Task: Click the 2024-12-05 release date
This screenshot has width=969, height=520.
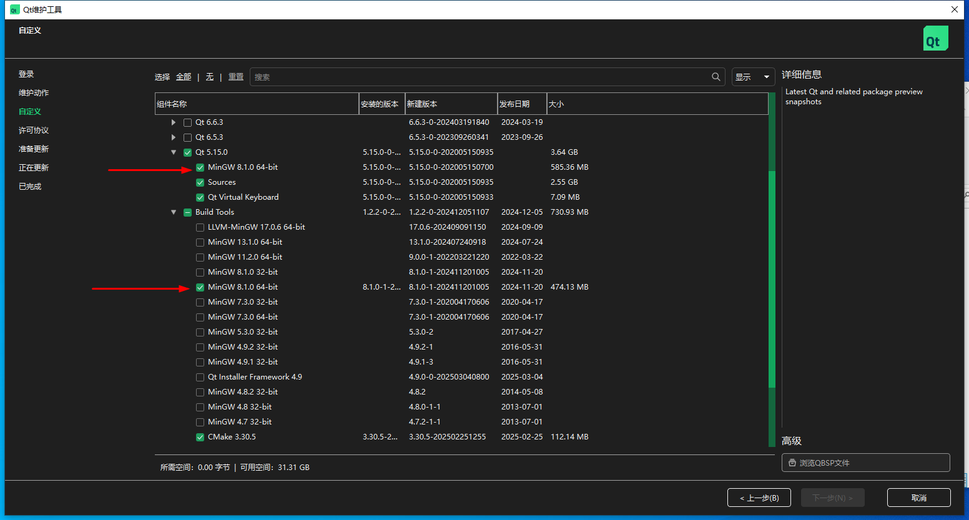Action: (522, 212)
